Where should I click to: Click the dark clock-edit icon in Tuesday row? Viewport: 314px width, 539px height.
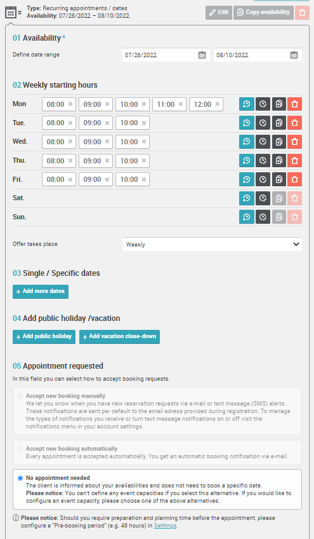(263, 123)
